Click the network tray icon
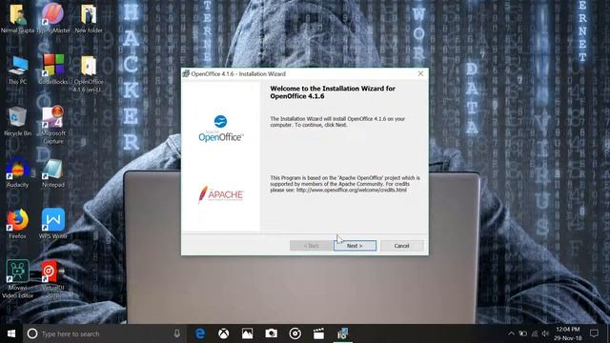 pos(535,333)
